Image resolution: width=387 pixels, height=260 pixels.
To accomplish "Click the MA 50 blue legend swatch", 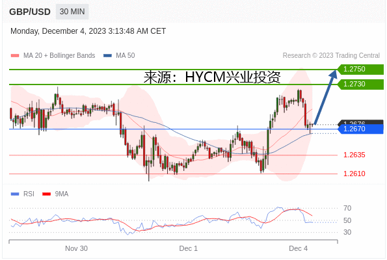I will pyautogui.click(x=107, y=56).
